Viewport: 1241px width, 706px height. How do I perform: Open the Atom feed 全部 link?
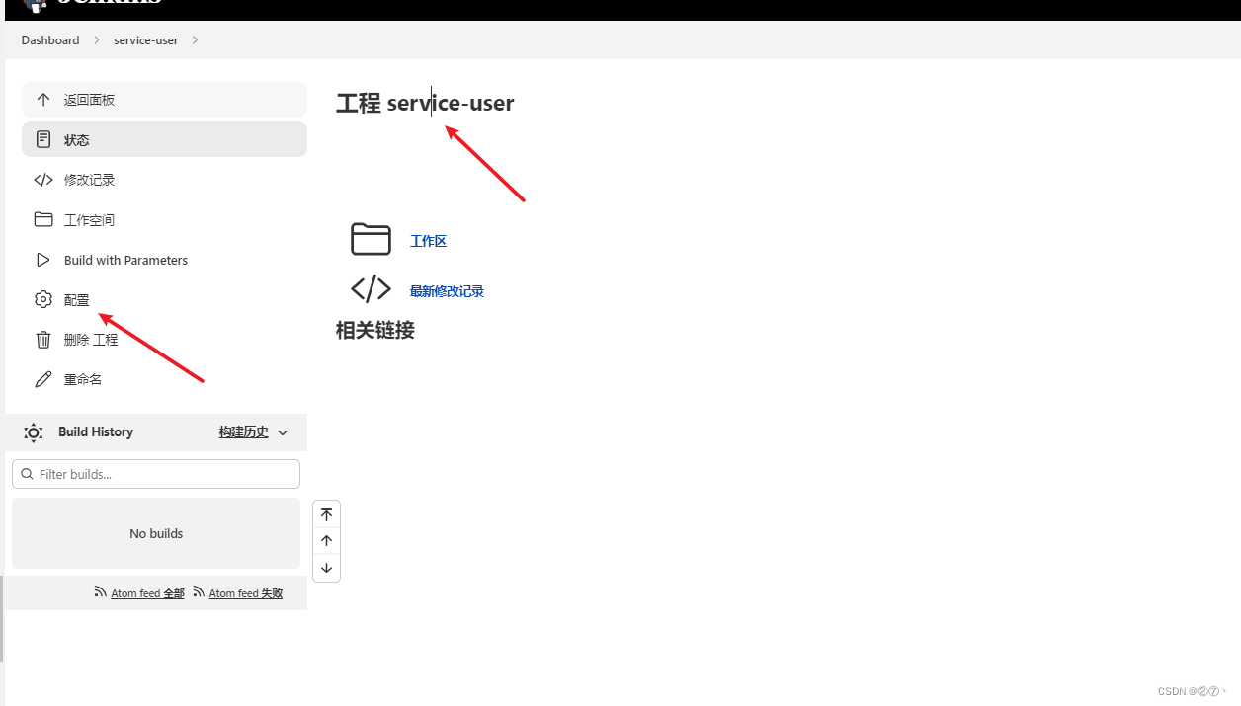(x=147, y=593)
